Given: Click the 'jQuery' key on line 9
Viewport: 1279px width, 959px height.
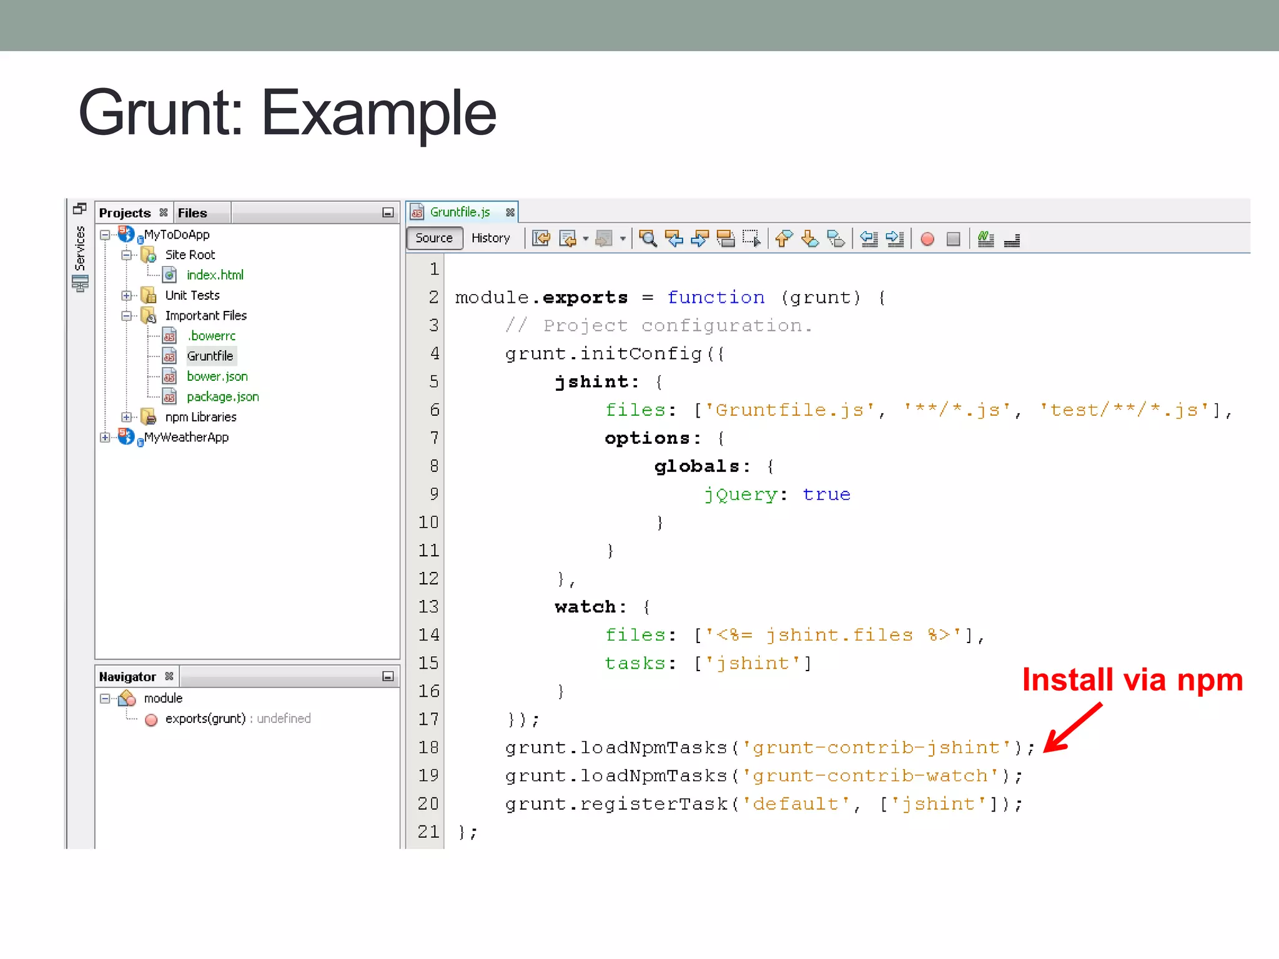Looking at the screenshot, I should click(x=741, y=494).
